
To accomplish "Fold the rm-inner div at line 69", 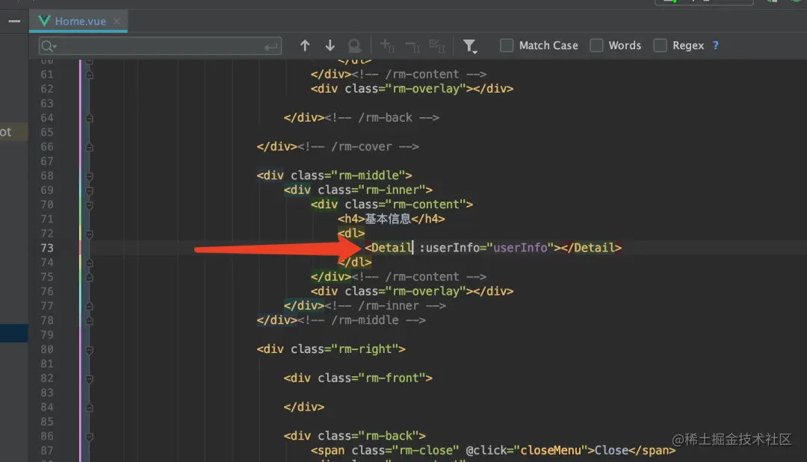I will 89,190.
